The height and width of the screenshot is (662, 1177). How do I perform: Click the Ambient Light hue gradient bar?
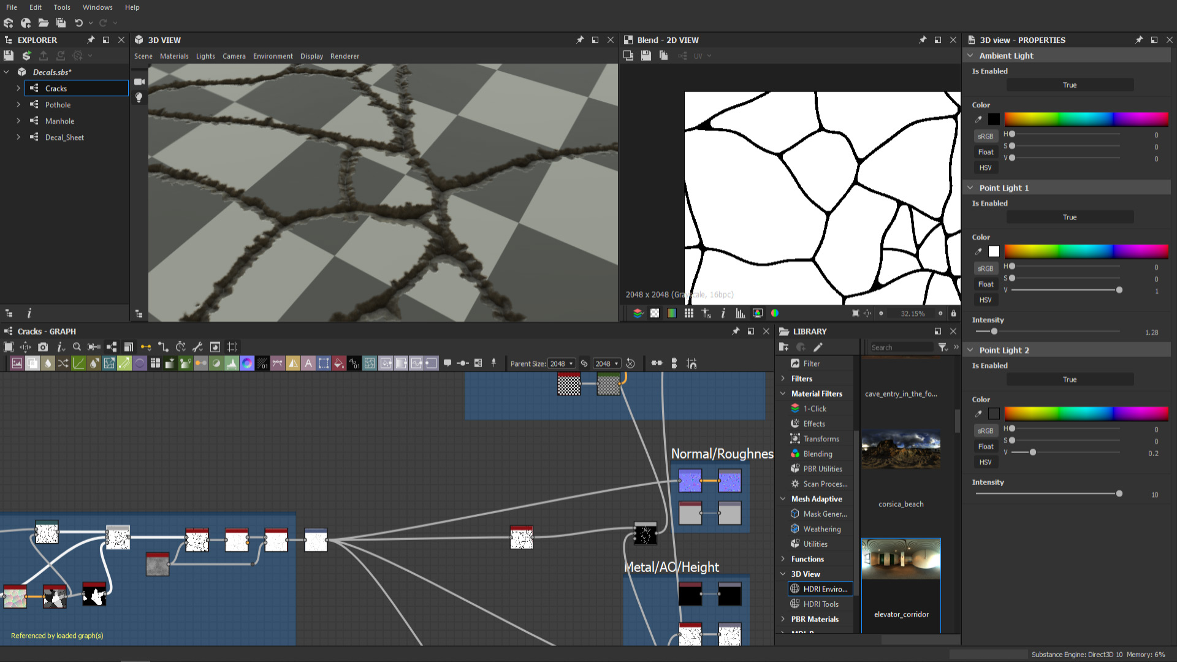tap(1086, 120)
